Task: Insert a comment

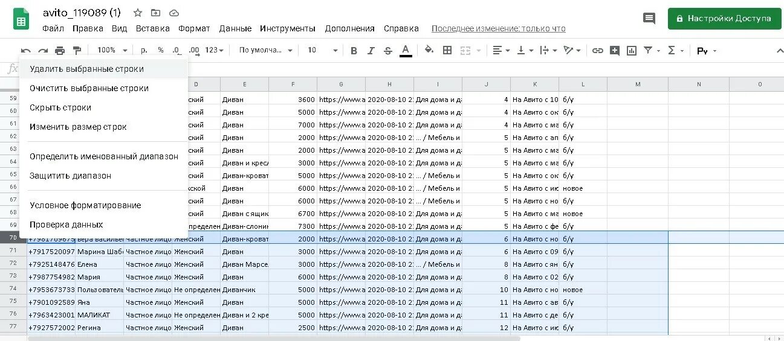Action: (615, 51)
